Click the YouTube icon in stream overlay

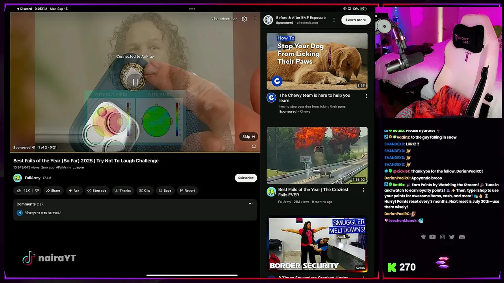pyautogui.click(x=432, y=237)
